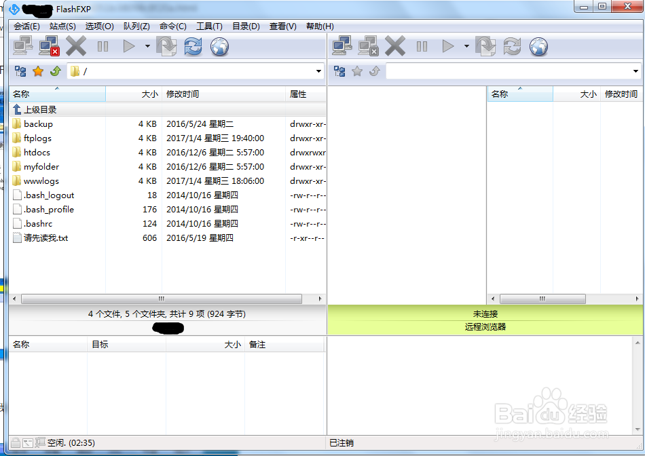This screenshot has height=456, width=645.
Task: Toggle the right pane folder tree icon
Action: 339,71
